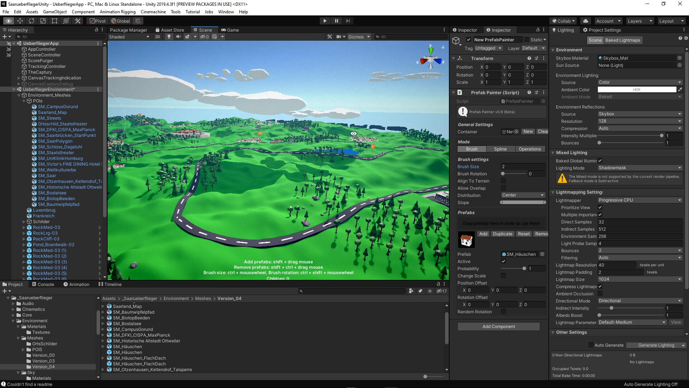689x388 pixels.
Task: Open the custom editor tools icon
Action: point(78,21)
